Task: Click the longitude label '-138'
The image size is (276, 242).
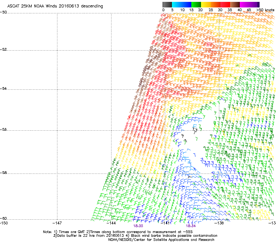Action: [x=219, y=223]
